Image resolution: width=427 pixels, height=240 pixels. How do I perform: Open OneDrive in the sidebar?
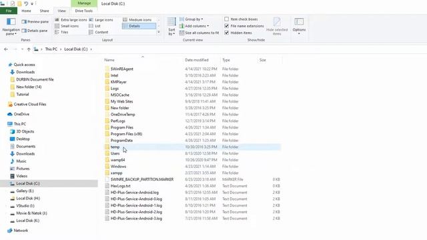pyautogui.click(x=19, y=114)
